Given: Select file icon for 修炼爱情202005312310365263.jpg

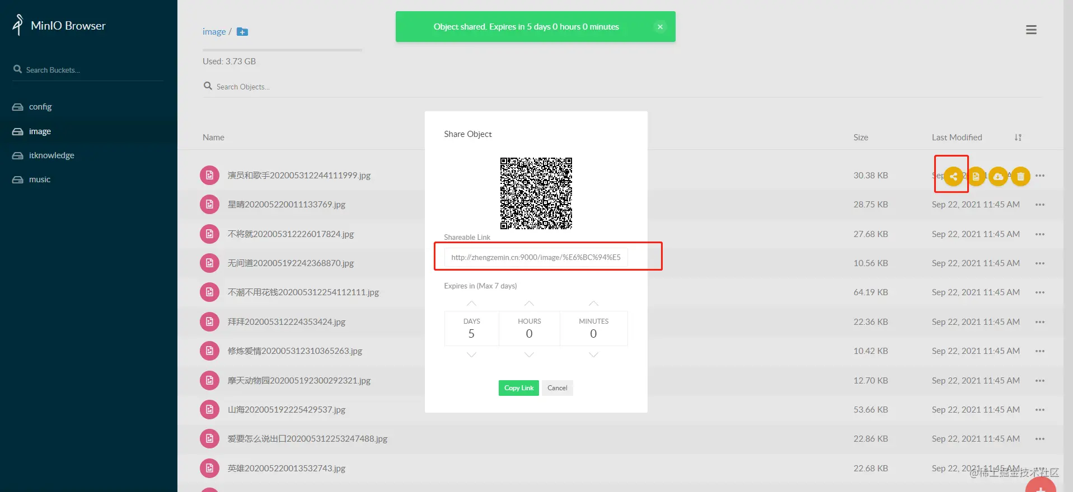Looking at the screenshot, I should (x=209, y=351).
